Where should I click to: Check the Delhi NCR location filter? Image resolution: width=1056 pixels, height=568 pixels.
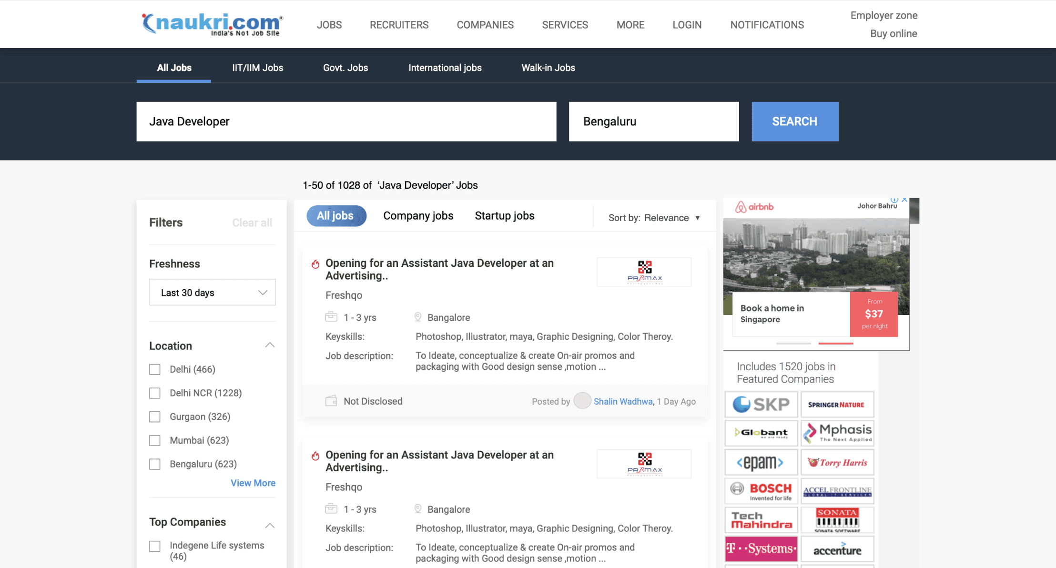(x=155, y=393)
